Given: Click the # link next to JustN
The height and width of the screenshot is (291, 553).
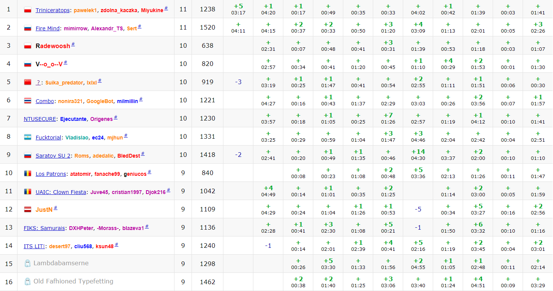Looking at the screenshot, I should coord(56,208).
